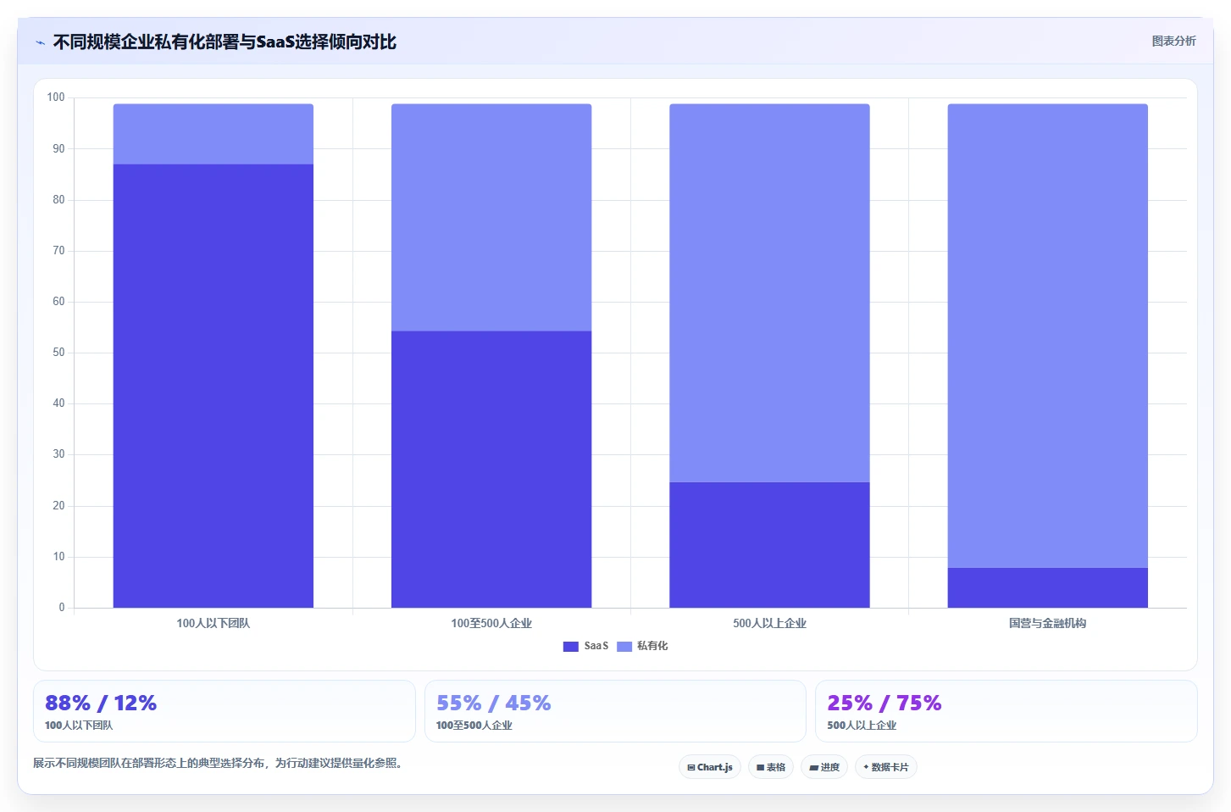Click the SaaS bar segment for 500人以上企业

pos(769,545)
